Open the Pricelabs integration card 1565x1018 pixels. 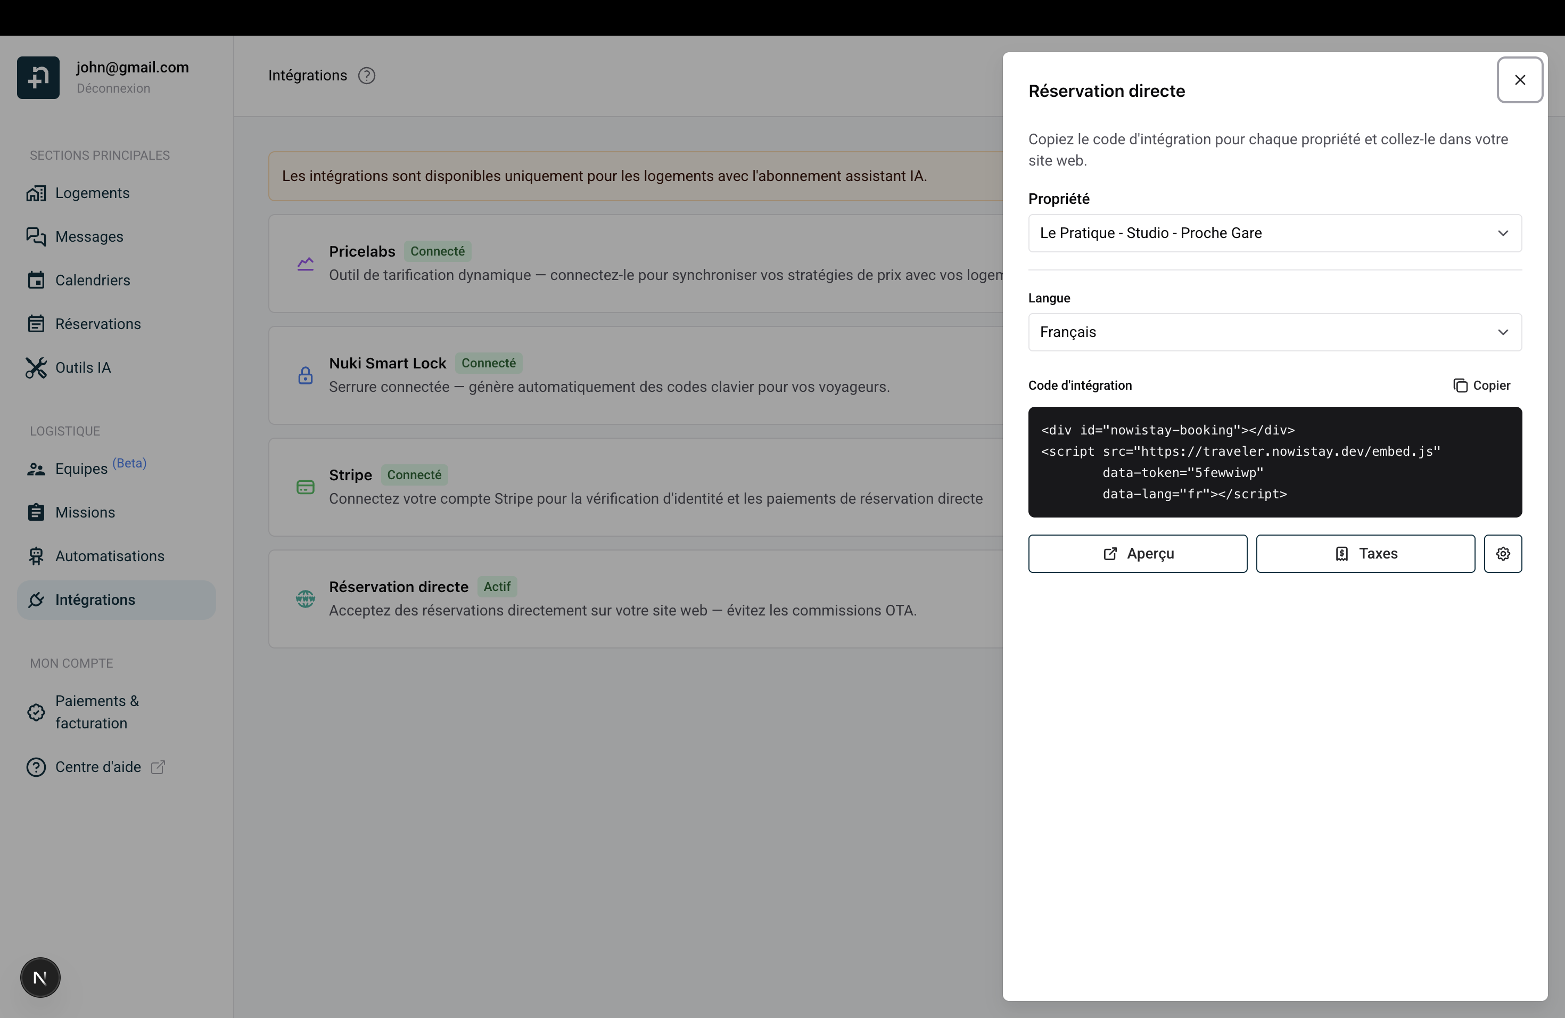click(x=635, y=264)
